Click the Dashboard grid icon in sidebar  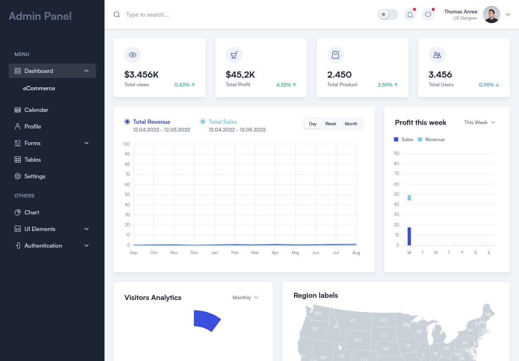[18, 71]
